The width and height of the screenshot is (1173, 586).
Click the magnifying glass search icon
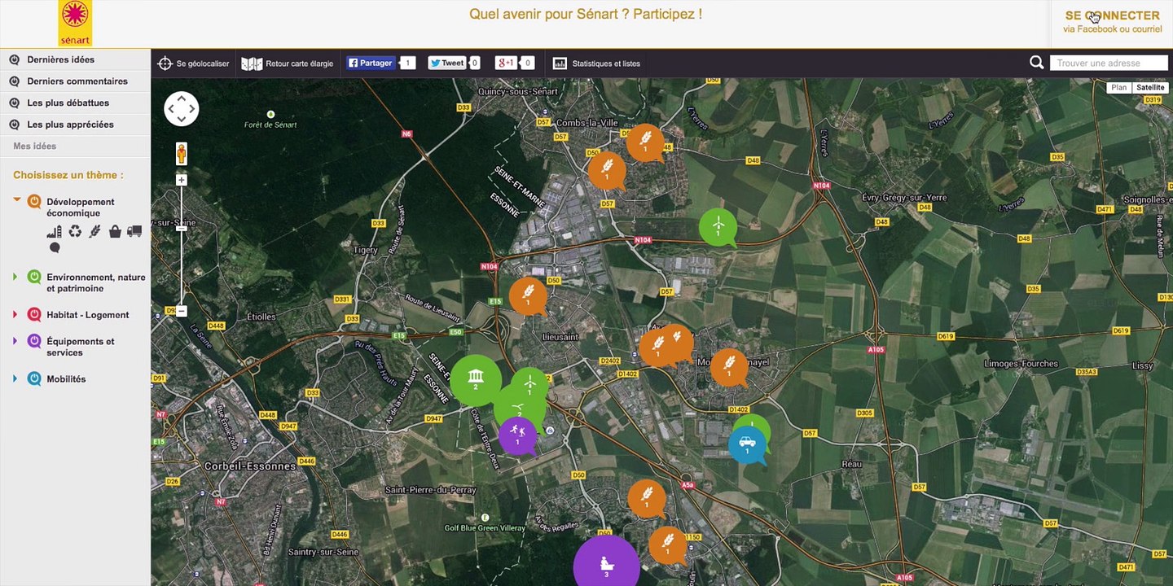coord(1036,63)
